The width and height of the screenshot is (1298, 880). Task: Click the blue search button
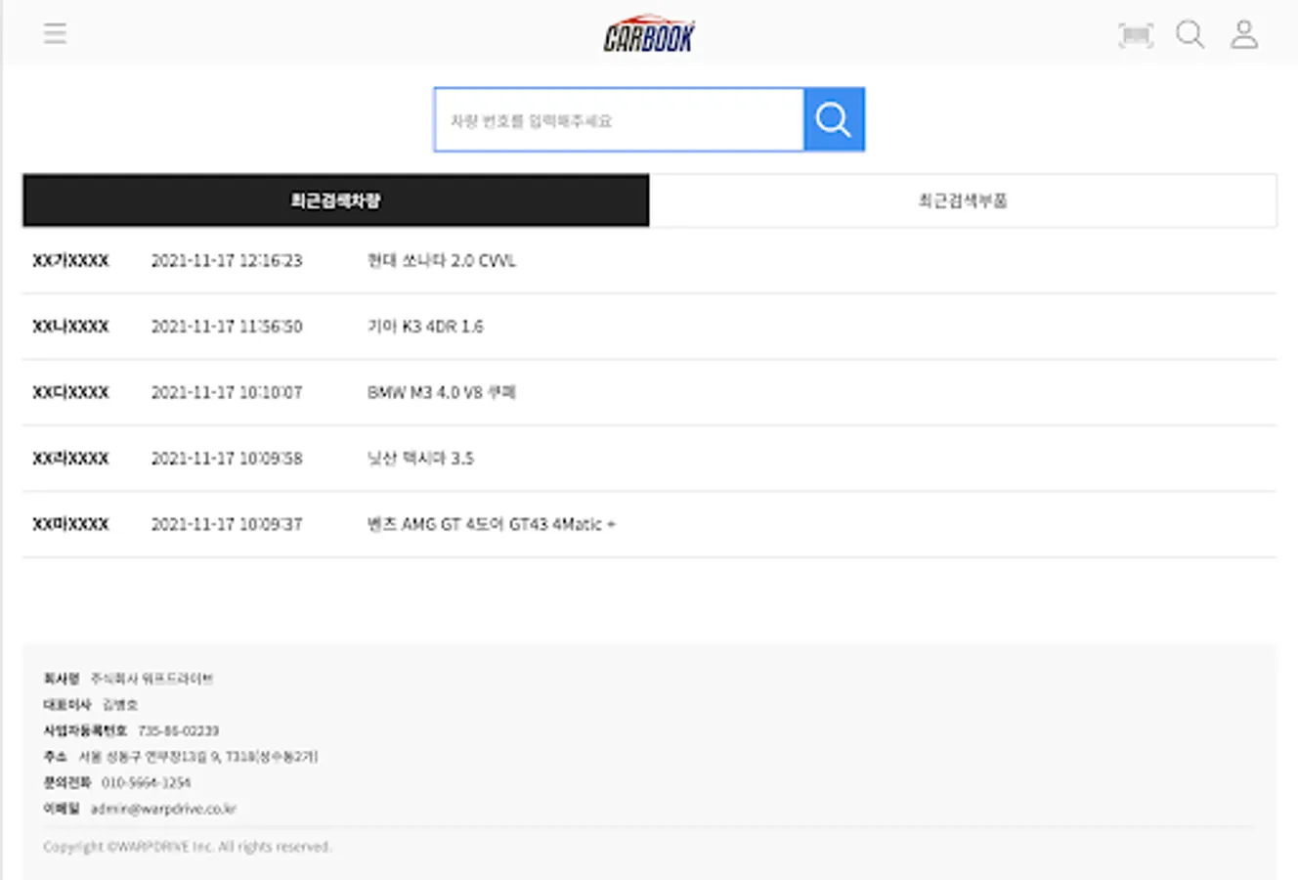(x=834, y=119)
